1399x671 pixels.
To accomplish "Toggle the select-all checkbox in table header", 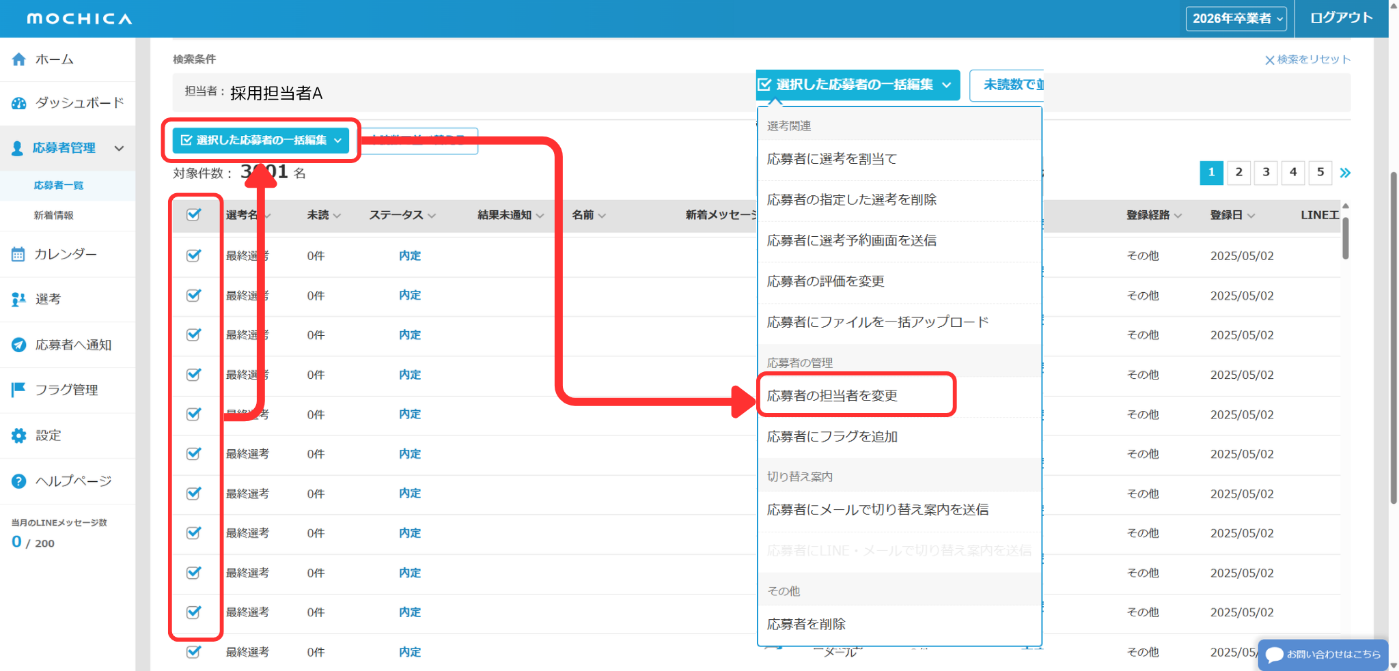I will pyautogui.click(x=194, y=215).
